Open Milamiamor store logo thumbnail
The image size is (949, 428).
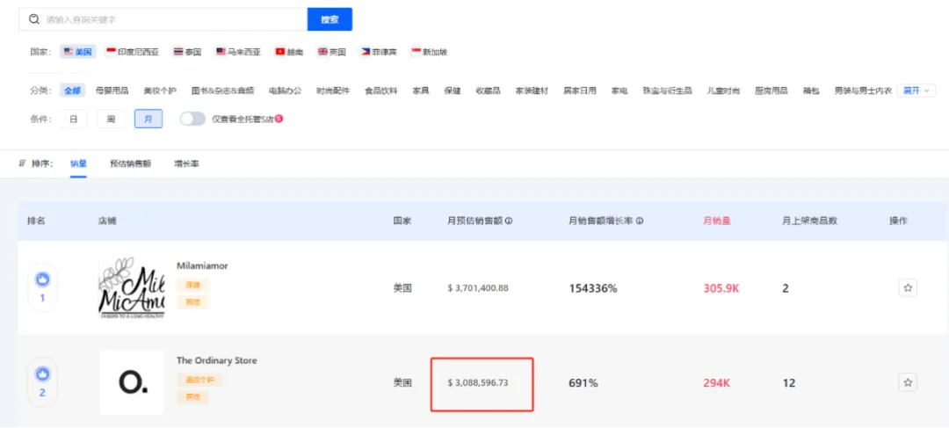coord(131,288)
